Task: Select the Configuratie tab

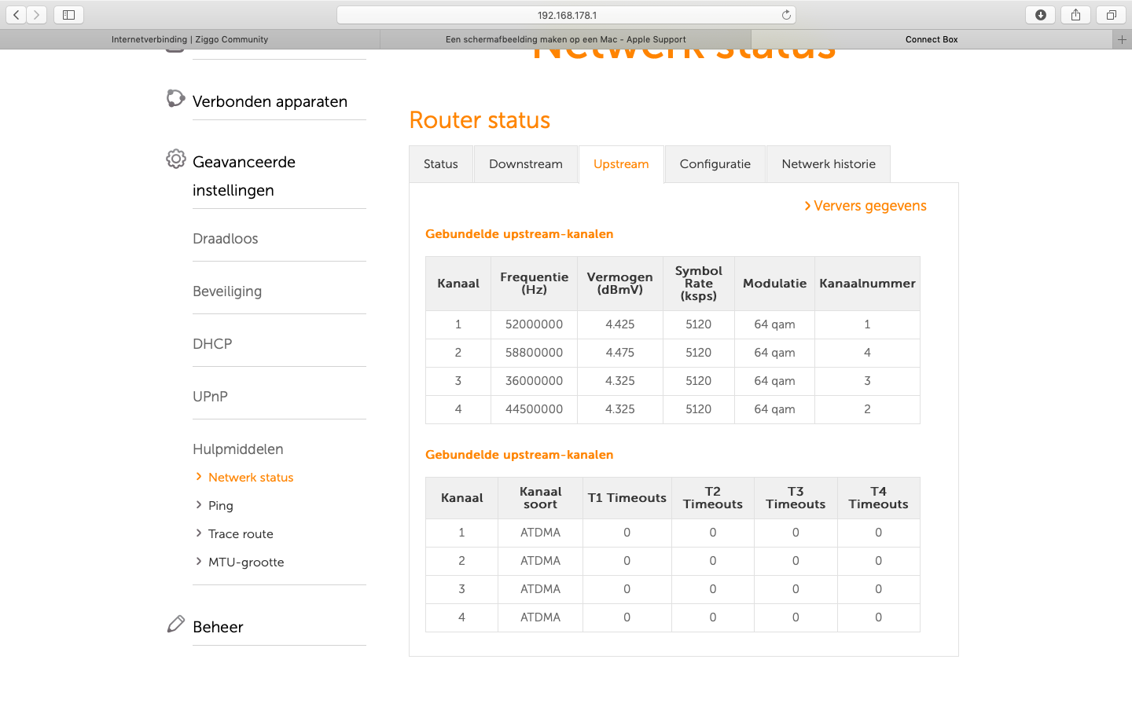Action: coord(715,164)
